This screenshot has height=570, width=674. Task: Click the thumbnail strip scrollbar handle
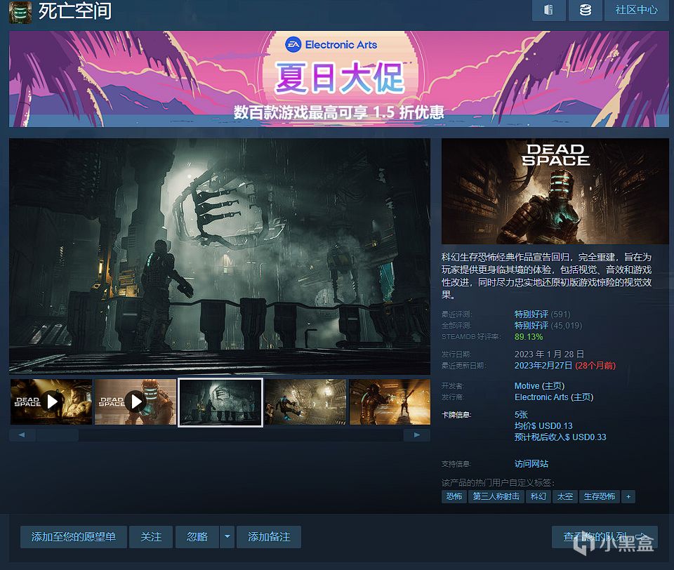point(58,435)
